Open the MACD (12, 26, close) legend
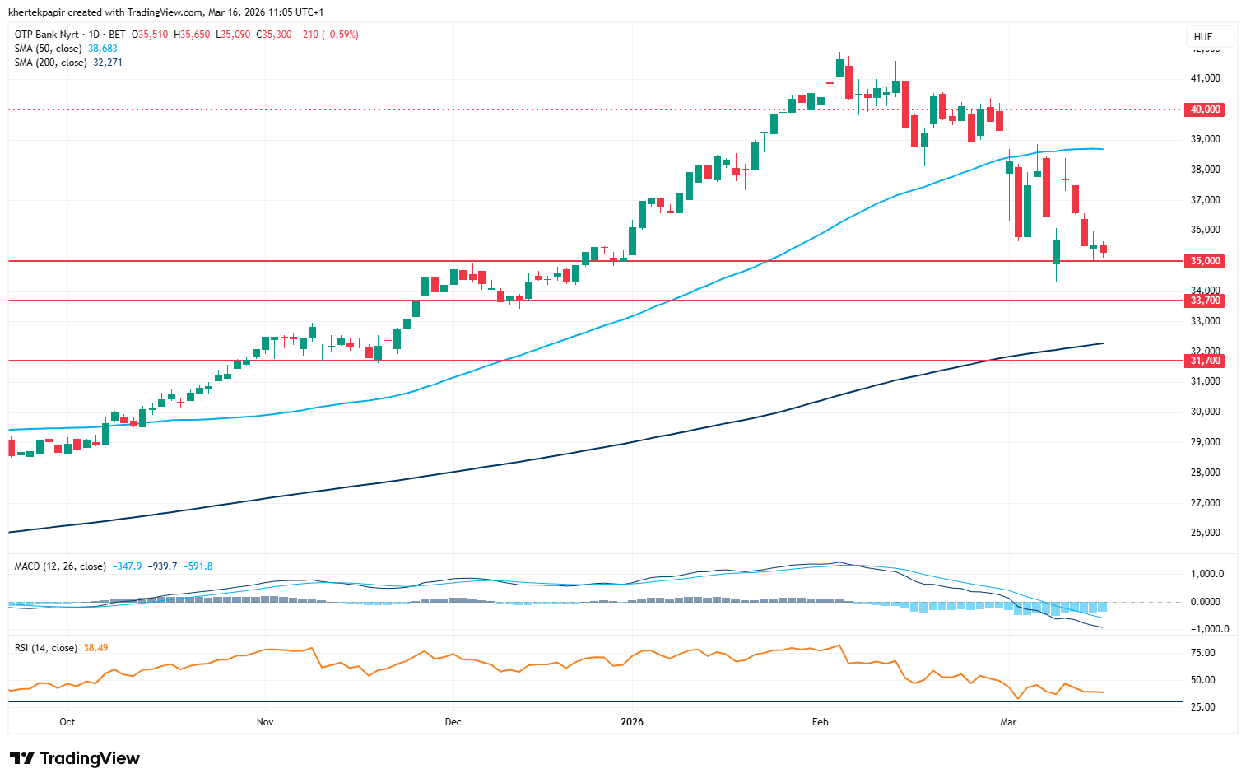 (60, 566)
